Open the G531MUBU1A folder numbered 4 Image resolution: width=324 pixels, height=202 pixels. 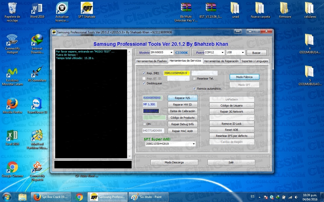[310, 44]
